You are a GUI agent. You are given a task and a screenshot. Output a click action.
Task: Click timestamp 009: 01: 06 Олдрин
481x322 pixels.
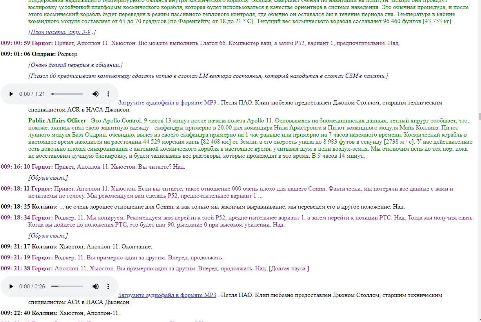tap(29, 54)
